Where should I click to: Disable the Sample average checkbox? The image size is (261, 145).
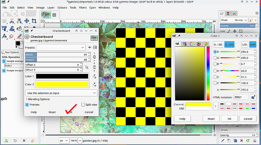pos(4,61)
